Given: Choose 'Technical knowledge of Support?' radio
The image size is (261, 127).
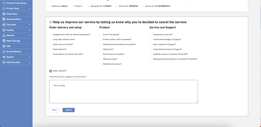Looking at the screenshot, I should click(151, 40).
